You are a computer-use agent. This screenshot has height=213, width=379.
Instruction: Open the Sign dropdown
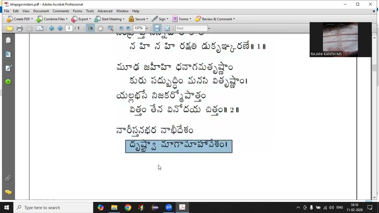160,19
